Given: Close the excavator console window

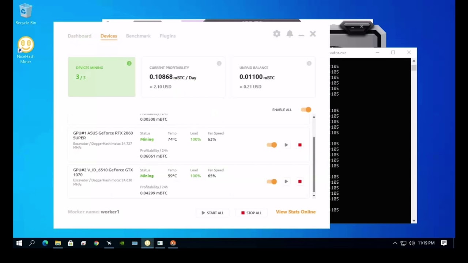Looking at the screenshot, I should [409, 53].
